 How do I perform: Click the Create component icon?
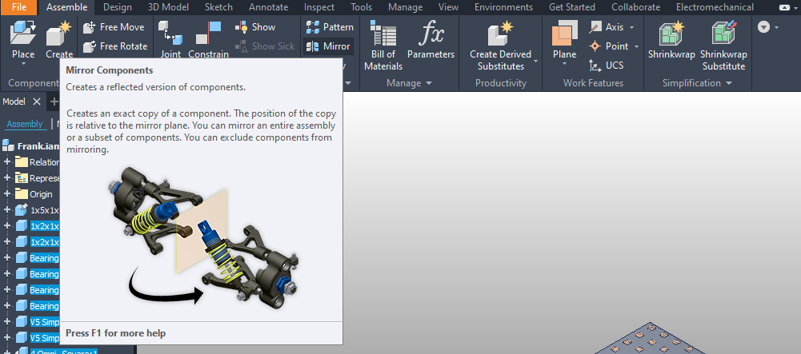(58, 34)
